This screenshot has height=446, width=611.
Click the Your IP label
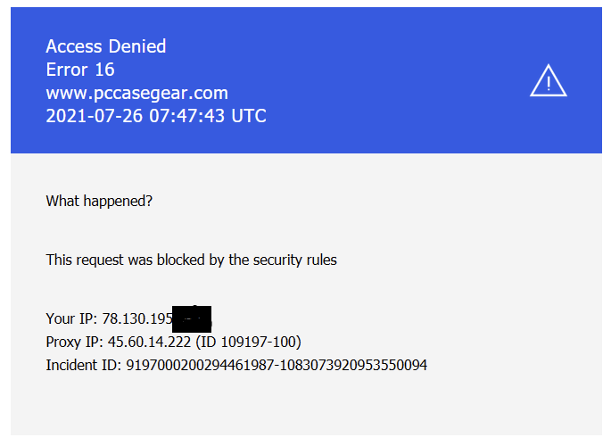(x=71, y=318)
